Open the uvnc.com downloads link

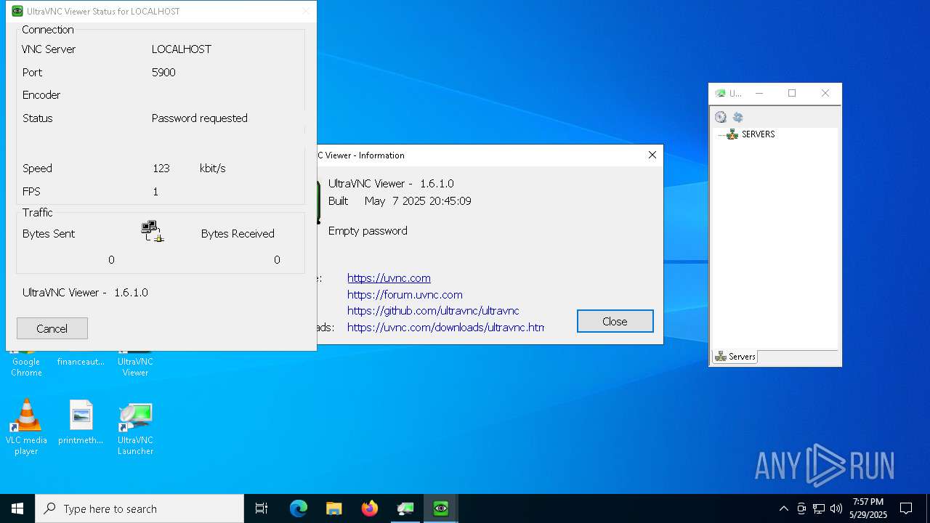coord(445,327)
